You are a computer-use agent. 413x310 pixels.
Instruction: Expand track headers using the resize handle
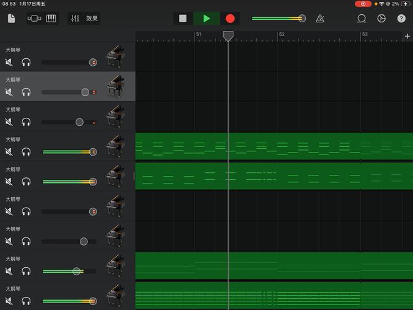pyautogui.click(x=133, y=176)
